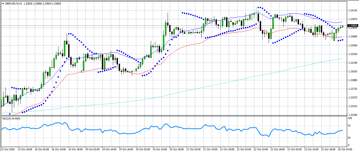Click the 26 Oct 02:00 time label
359x151 pixels.
(x=345, y=149)
